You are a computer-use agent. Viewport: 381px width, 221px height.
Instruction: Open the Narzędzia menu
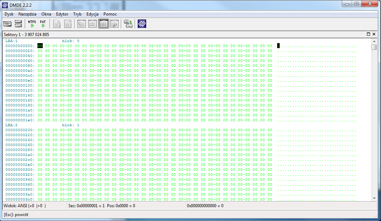(x=27, y=14)
